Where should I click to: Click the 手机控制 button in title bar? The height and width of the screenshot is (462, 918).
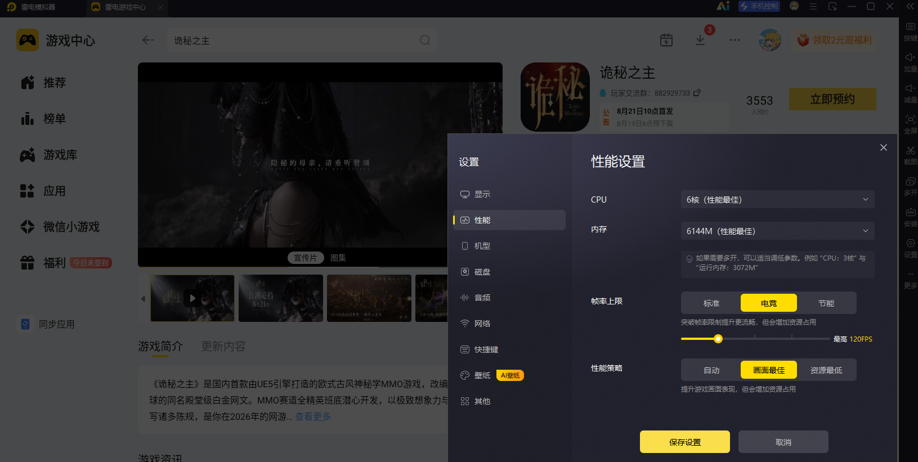pyautogui.click(x=759, y=6)
